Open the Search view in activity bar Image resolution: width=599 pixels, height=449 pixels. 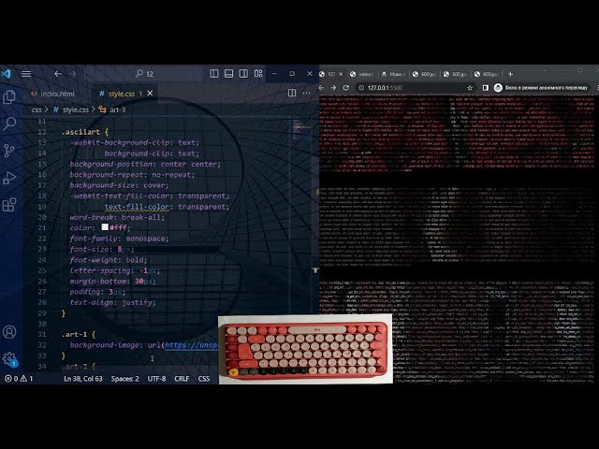9,123
